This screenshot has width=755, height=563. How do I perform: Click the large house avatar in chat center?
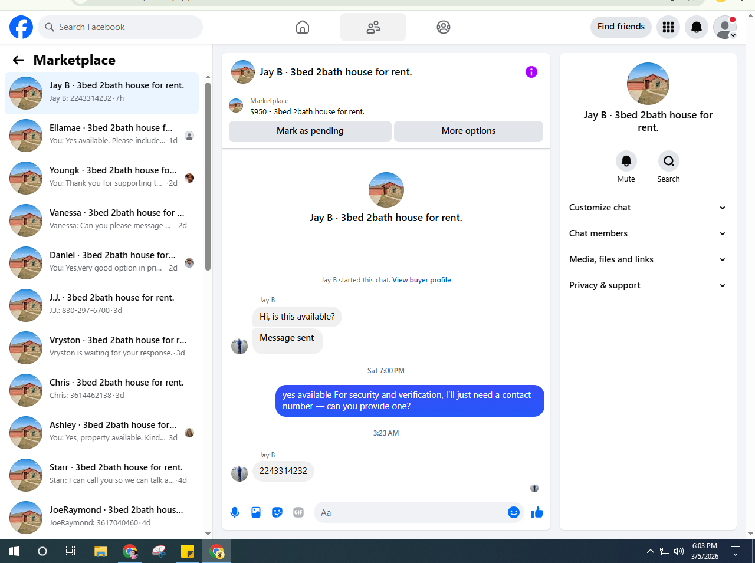[x=386, y=190]
